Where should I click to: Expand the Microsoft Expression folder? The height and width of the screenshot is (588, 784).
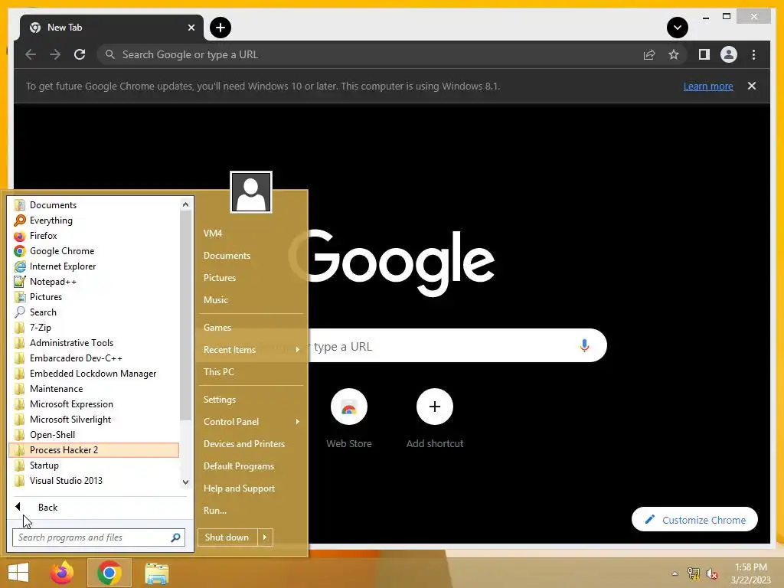click(94, 404)
